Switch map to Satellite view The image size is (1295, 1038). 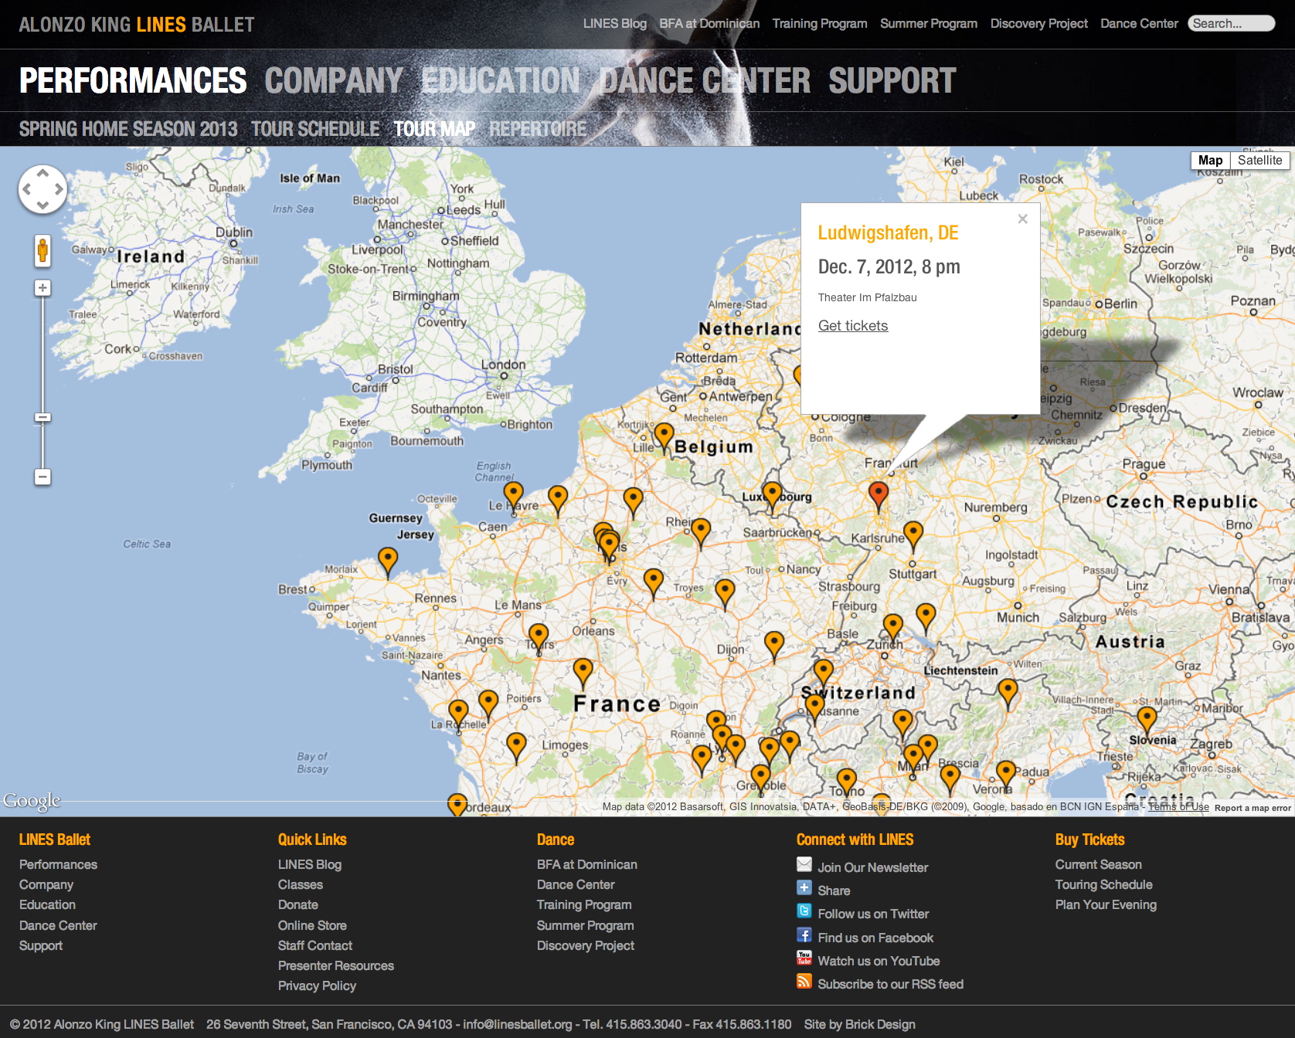(1259, 160)
